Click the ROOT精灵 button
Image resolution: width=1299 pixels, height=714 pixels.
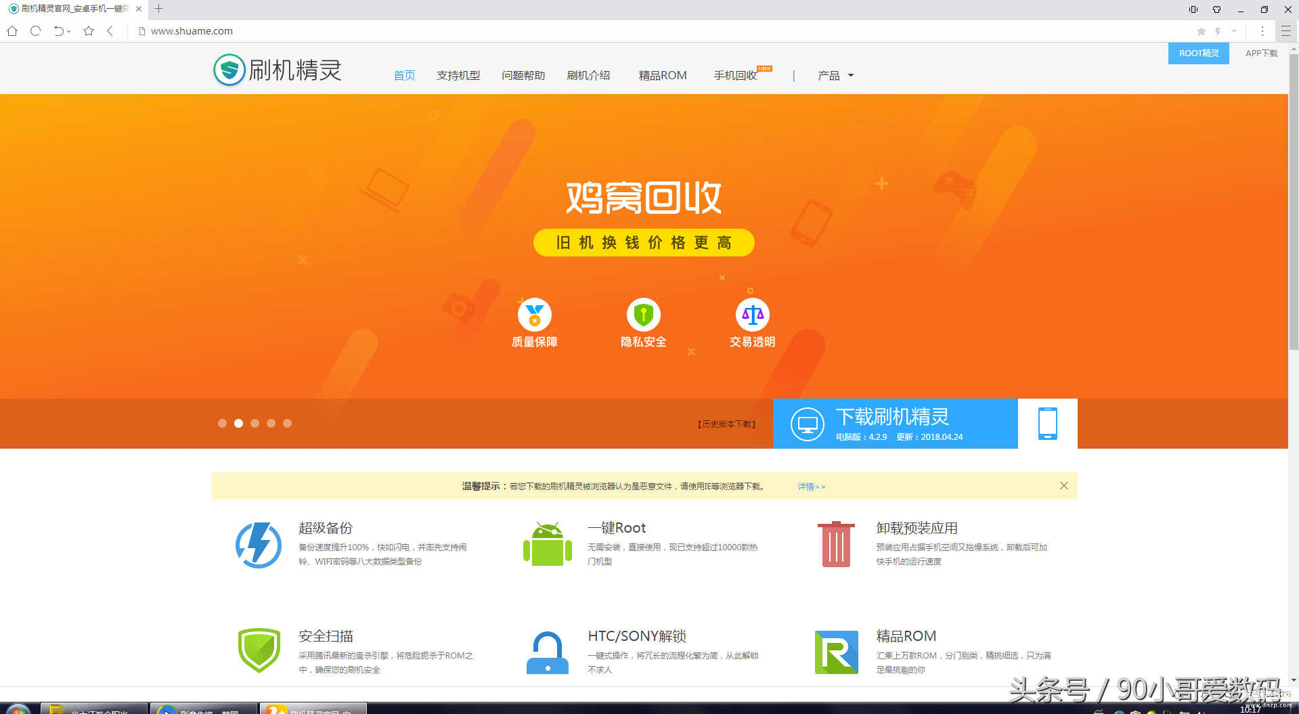point(1199,53)
